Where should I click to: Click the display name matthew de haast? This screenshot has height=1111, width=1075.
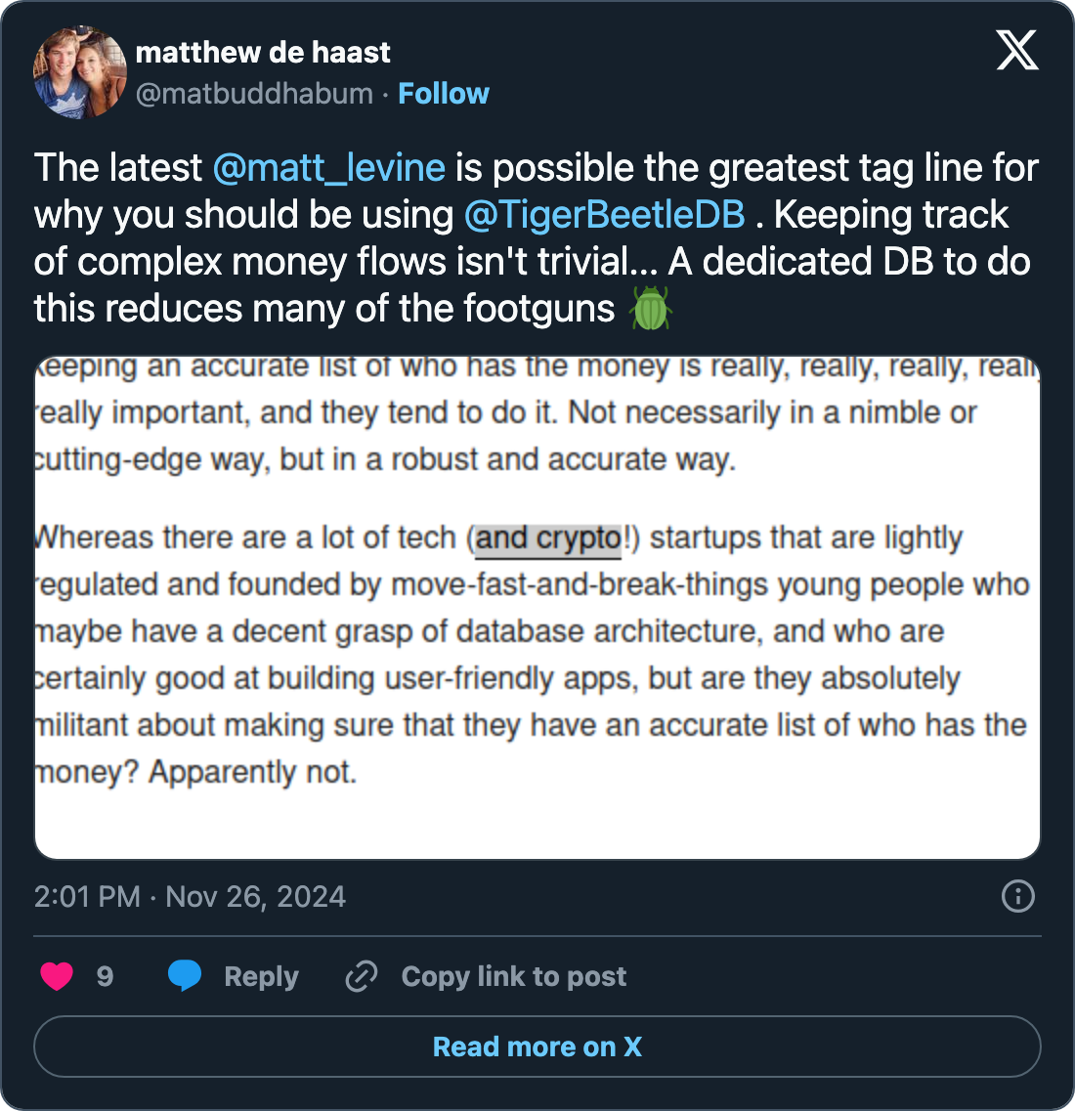click(x=263, y=52)
